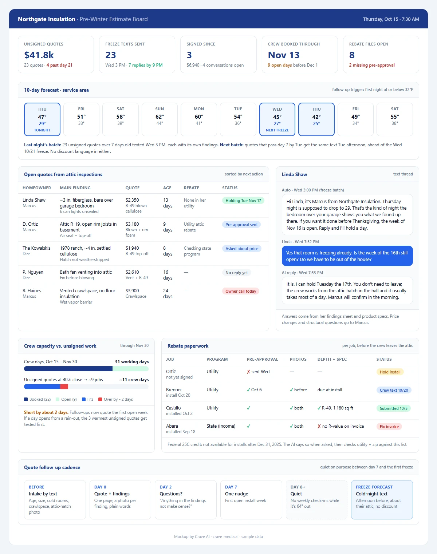
Task: Click the Booked (22) legend swatch
Action: tap(26, 399)
